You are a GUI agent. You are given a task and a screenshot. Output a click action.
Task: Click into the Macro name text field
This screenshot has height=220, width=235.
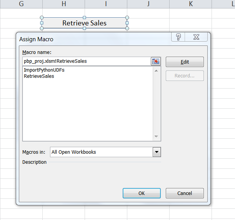click(87, 61)
